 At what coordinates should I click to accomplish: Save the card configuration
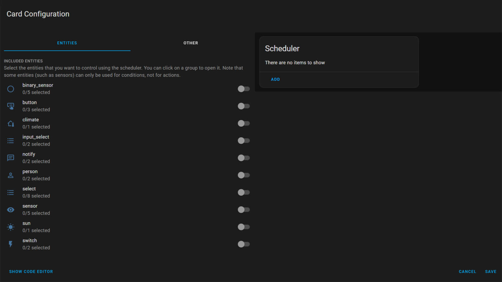pos(491,271)
